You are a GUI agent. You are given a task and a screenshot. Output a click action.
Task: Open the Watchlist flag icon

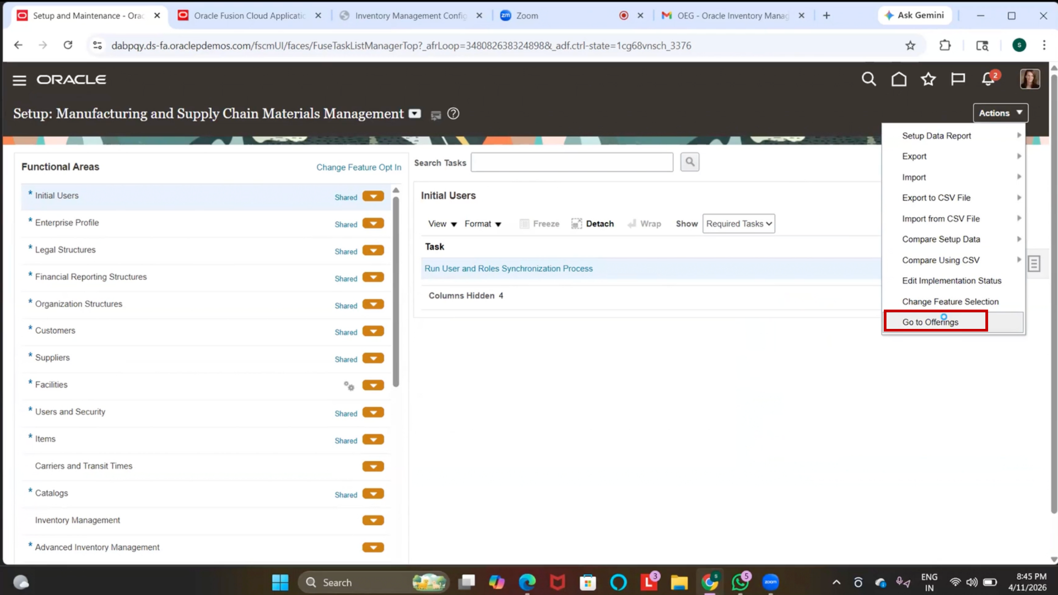(958, 79)
